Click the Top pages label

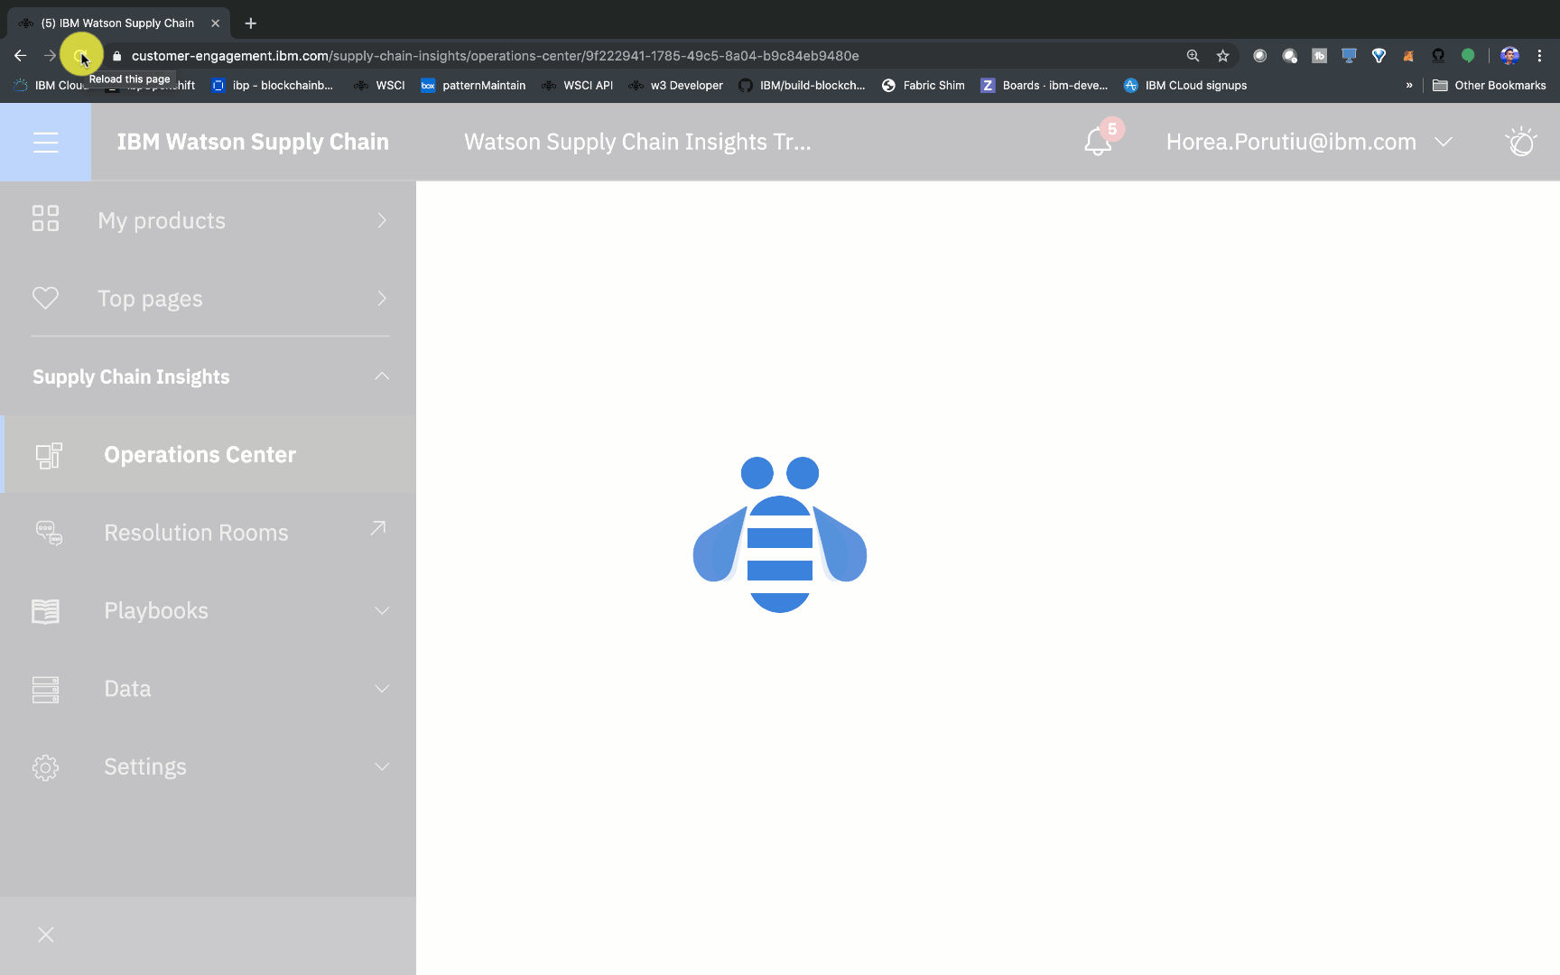click(150, 299)
